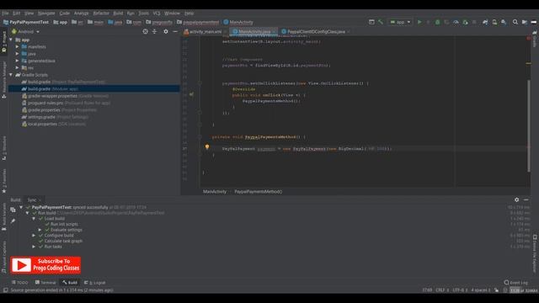
Task: Expand the Run tasks node
Action: click(x=34, y=247)
